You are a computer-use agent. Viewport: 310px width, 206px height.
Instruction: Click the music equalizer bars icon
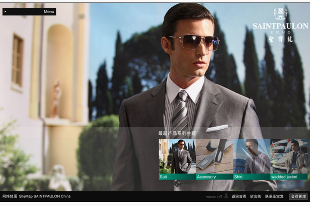[226, 196]
